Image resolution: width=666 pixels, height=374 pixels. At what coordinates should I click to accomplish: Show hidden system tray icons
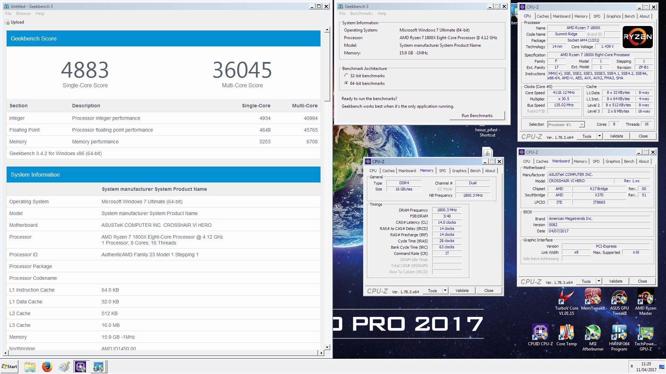point(632,366)
